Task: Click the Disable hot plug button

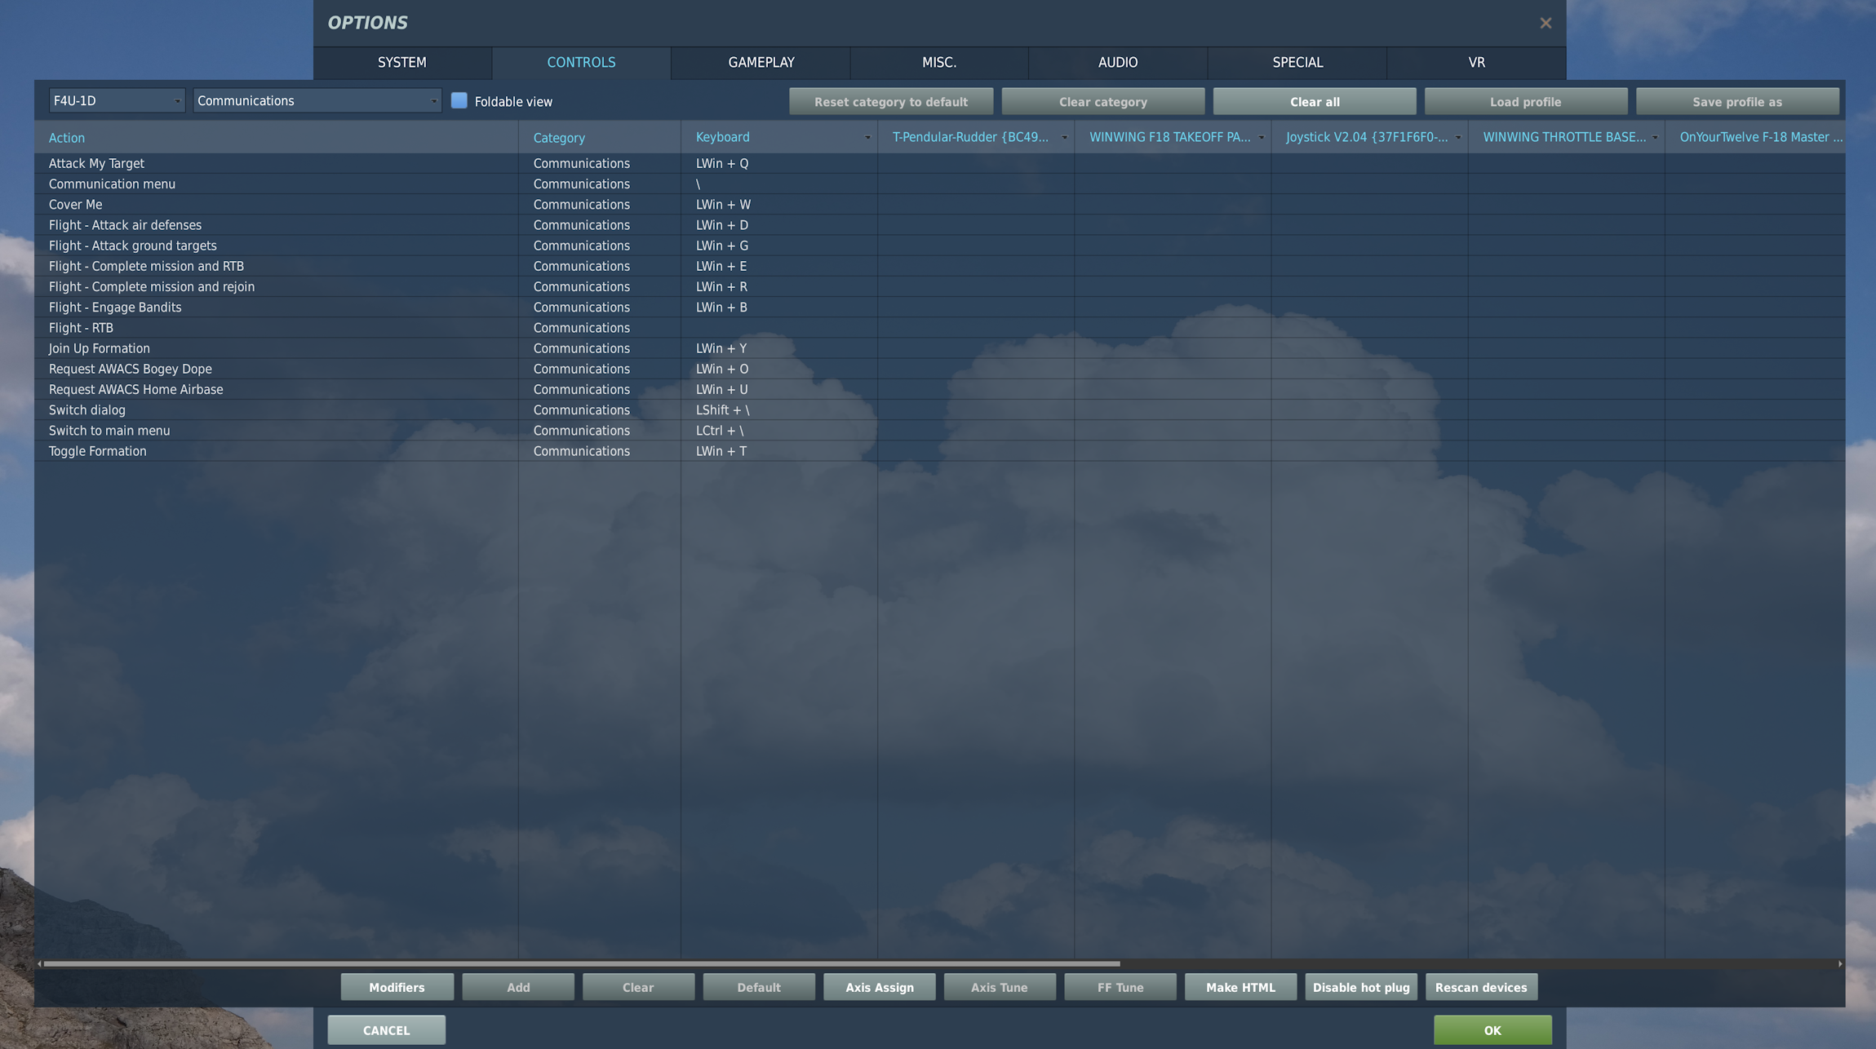Action: coord(1361,987)
